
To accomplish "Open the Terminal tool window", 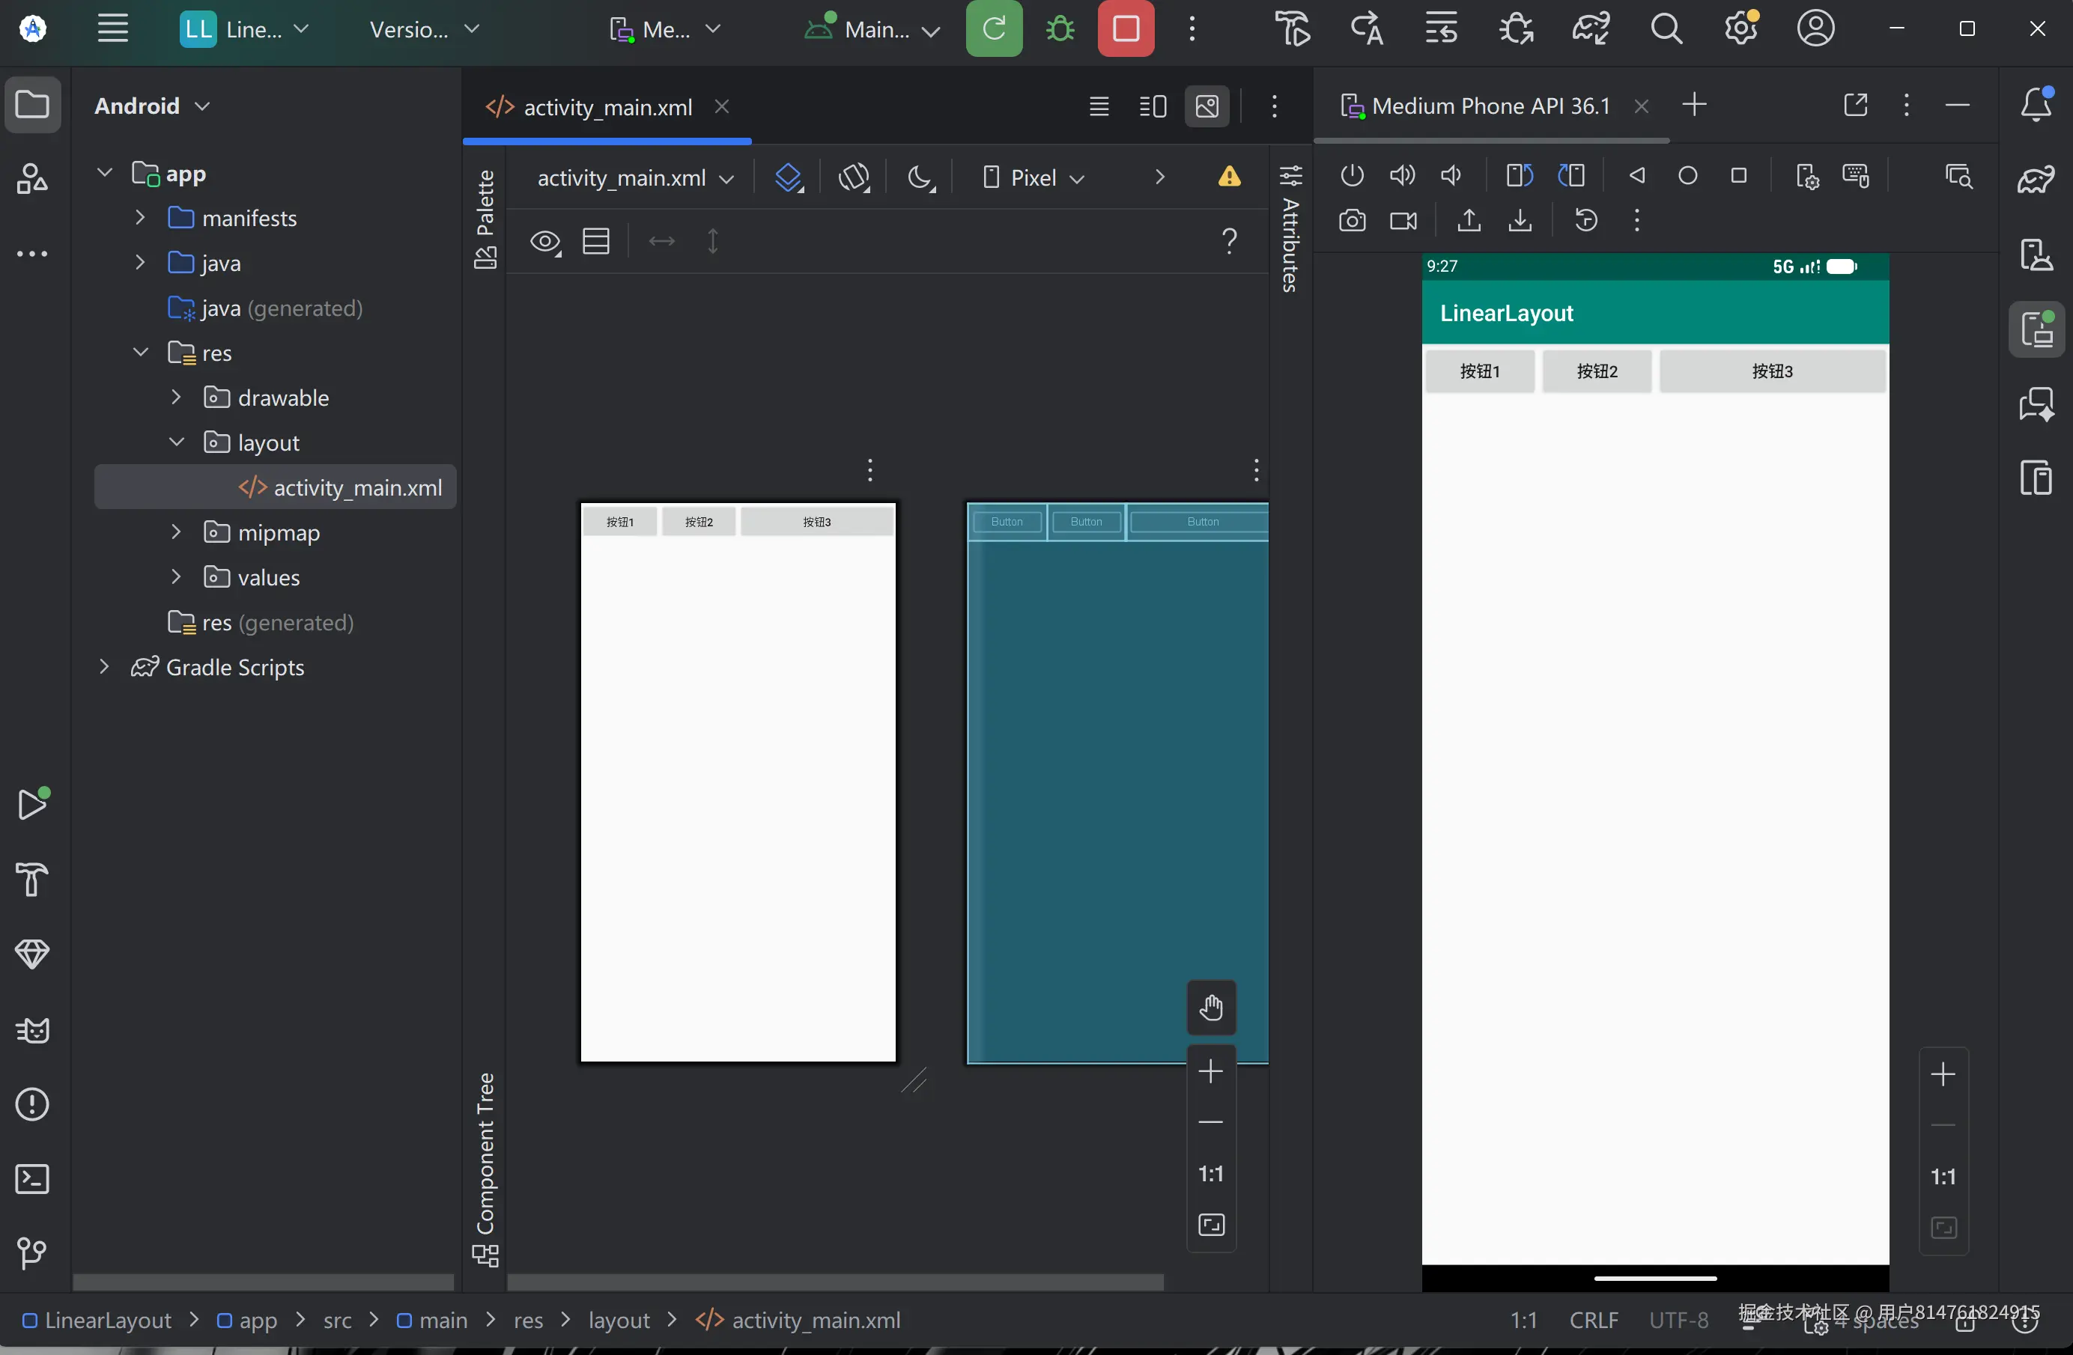I will click(x=32, y=1179).
